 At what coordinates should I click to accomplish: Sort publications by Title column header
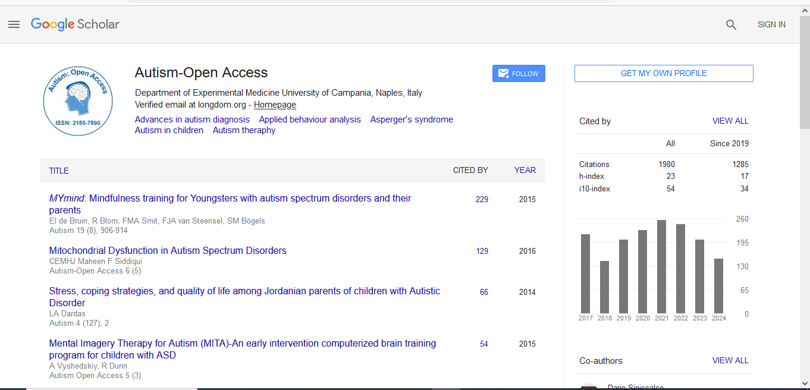click(59, 171)
